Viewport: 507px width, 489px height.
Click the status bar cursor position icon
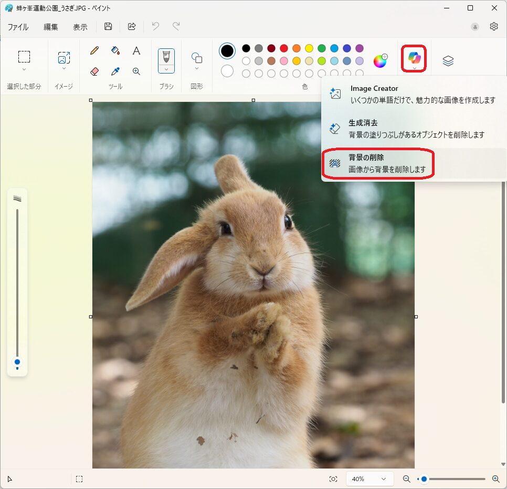9,479
